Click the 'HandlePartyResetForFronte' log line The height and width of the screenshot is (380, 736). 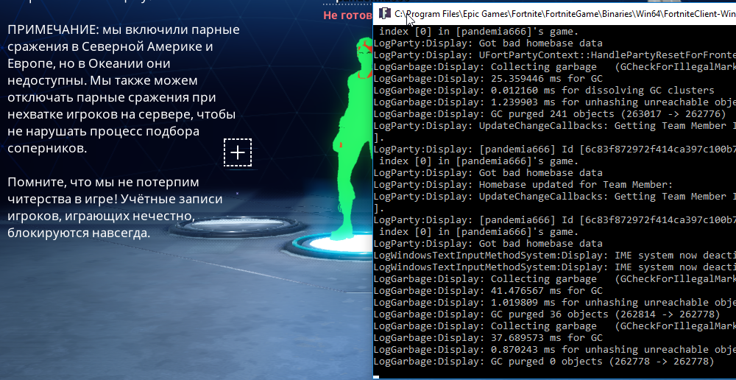[x=554, y=55]
